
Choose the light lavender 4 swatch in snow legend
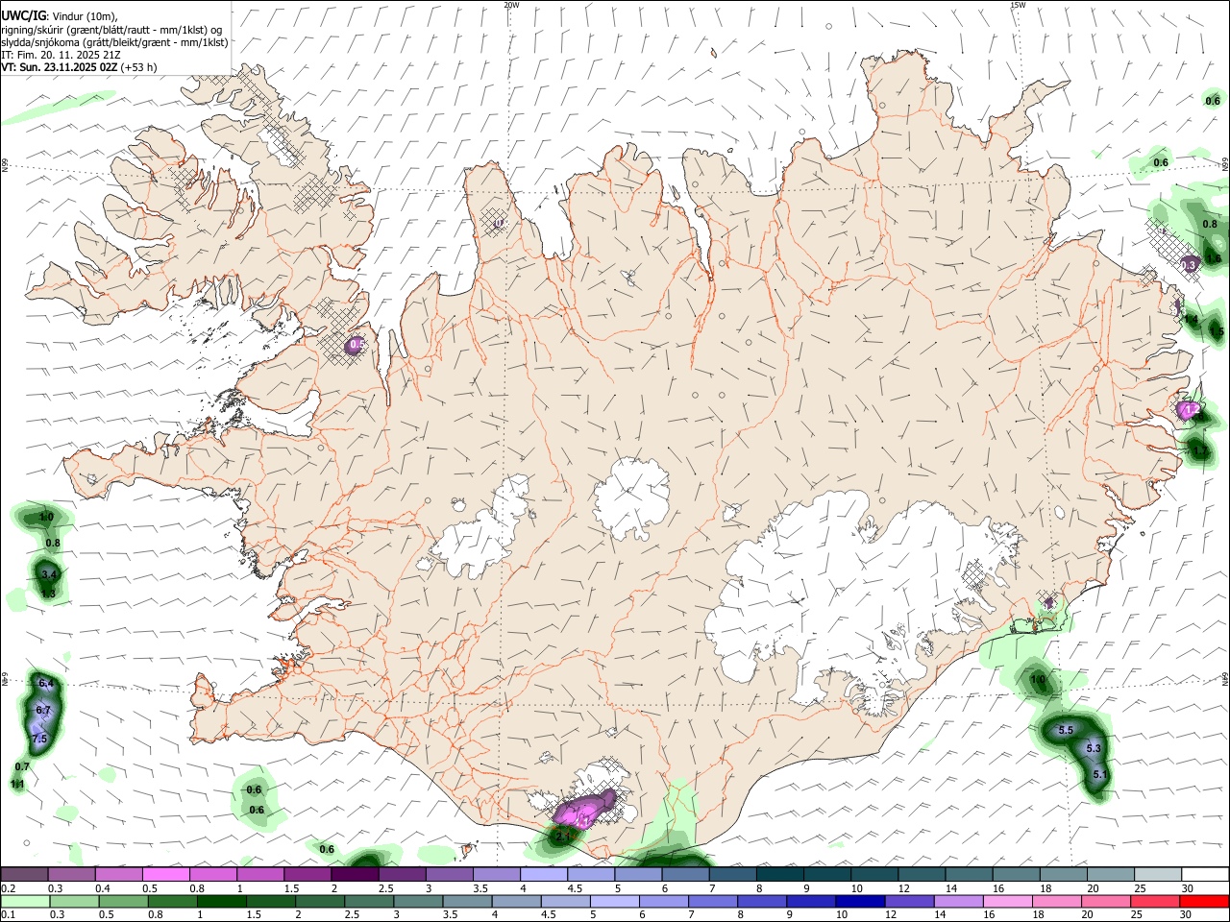(544, 875)
